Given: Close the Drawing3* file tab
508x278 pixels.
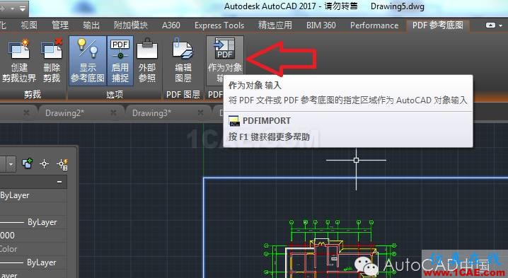Looking at the screenshot, I should [200, 112].
